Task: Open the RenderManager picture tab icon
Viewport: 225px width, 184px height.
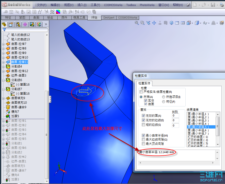Action: point(32,24)
